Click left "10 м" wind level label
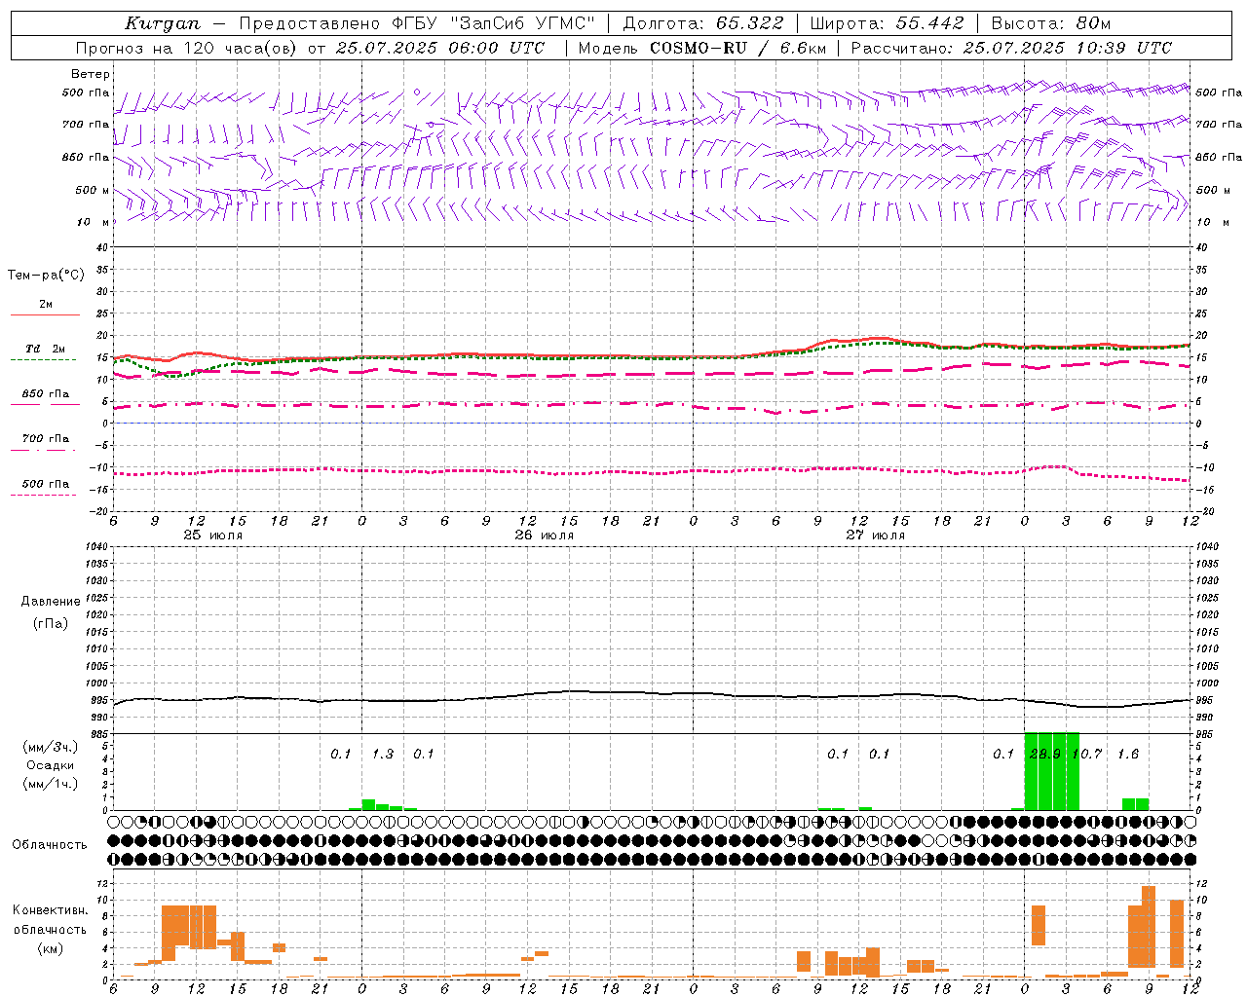The image size is (1247, 997). pyautogui.click(x=94, y=222)
